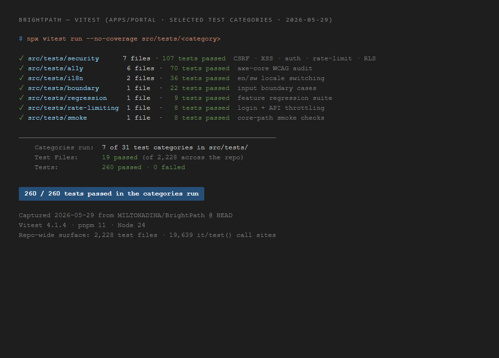Click '70 tests passed' in a11y row

[x=200, y=68]
